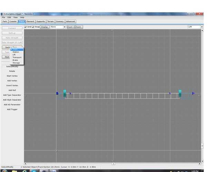
Task: Click the taskbar clock
Action: (195, 171)
